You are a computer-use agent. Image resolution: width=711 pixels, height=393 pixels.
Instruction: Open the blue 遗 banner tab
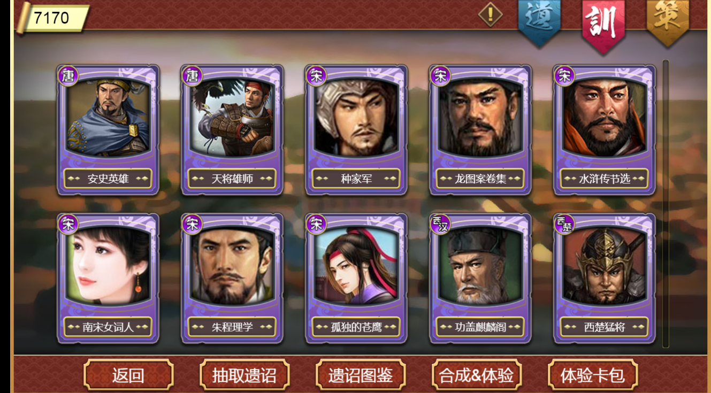539,21
